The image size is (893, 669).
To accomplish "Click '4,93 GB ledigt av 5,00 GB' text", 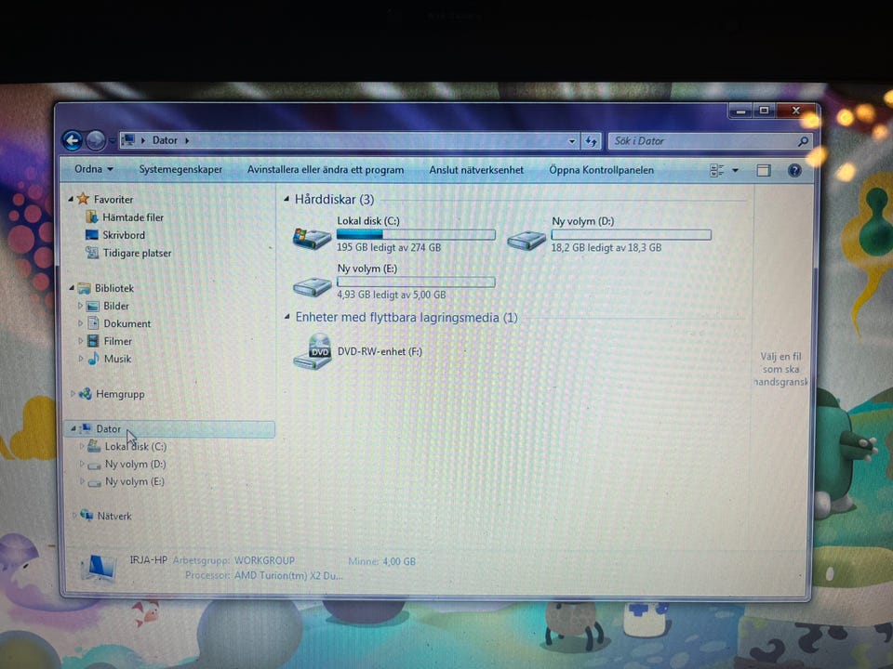I will 392,295.
